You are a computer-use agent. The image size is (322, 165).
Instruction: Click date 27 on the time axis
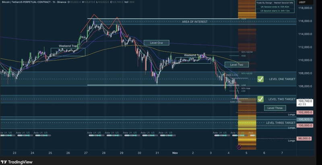pos(86,153)
